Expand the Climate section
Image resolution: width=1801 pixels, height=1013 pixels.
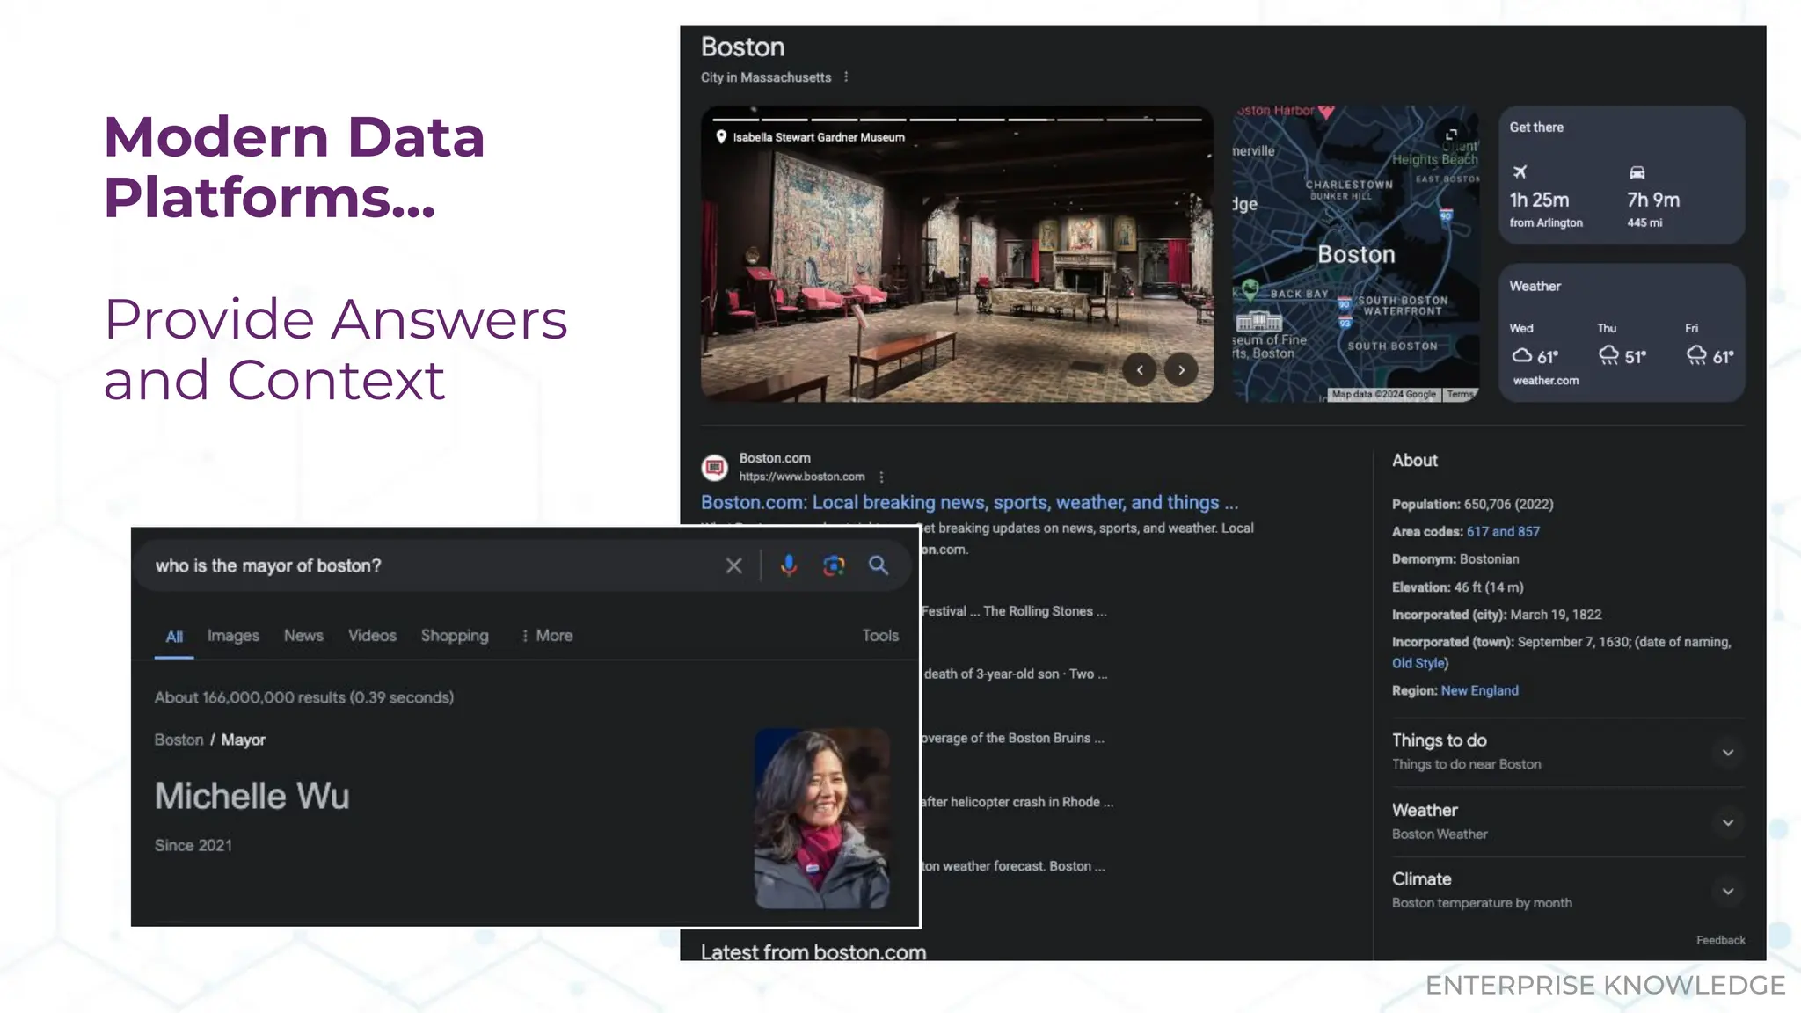tap(1727, 891)
